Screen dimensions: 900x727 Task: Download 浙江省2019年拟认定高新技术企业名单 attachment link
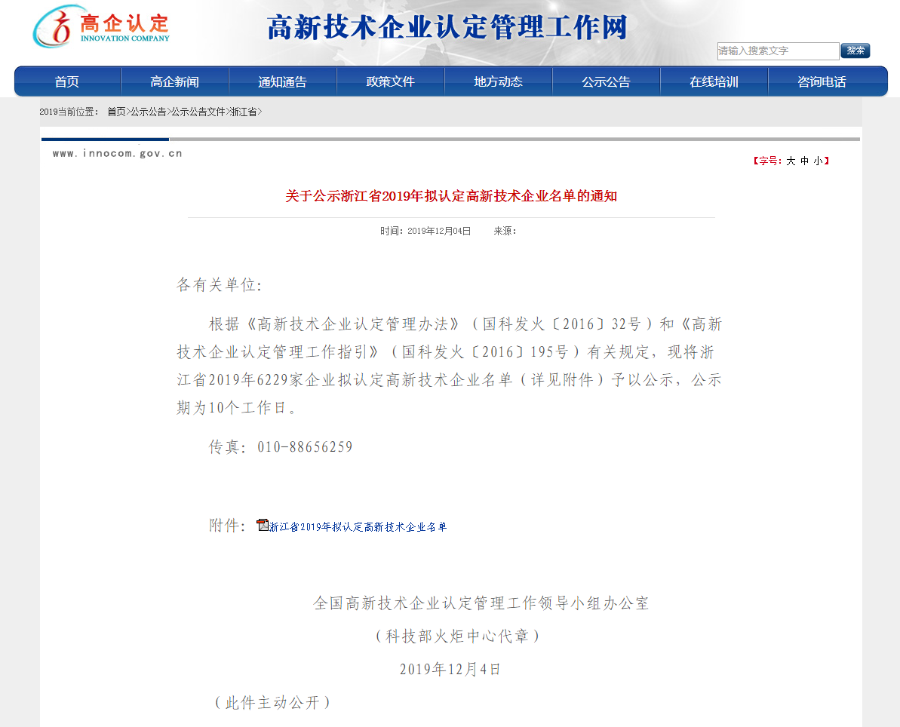358,527
